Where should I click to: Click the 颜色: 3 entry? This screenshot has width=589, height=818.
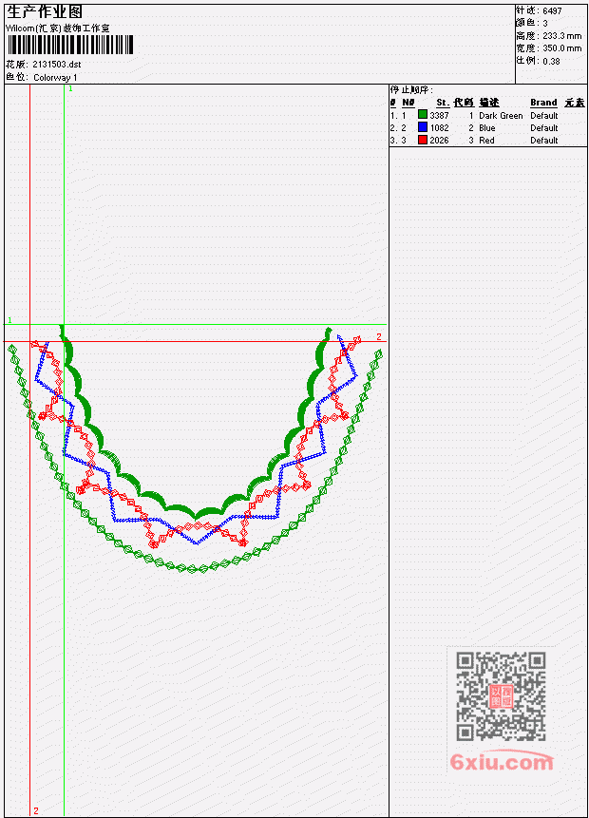(532, 23)
